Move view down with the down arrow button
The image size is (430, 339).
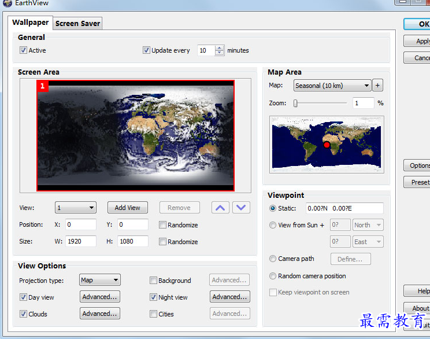click(x=241, y=208)
